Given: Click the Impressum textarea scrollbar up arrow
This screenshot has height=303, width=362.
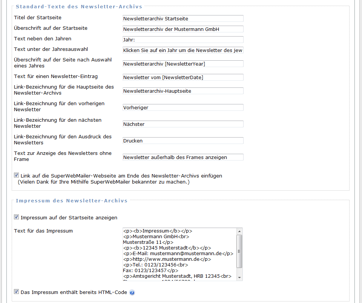Looking at the screenshot, I should (x=239, y=231).
